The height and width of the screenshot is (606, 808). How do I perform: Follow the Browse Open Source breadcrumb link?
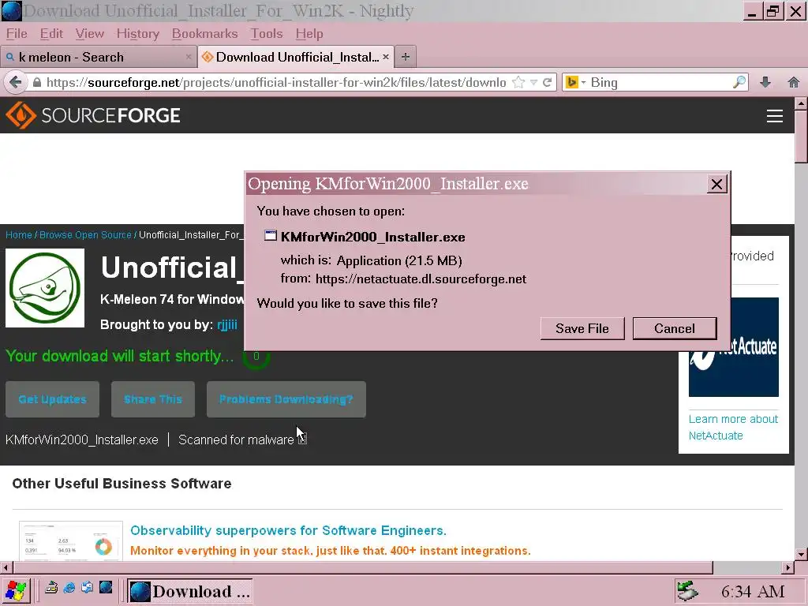click(85, 235)
